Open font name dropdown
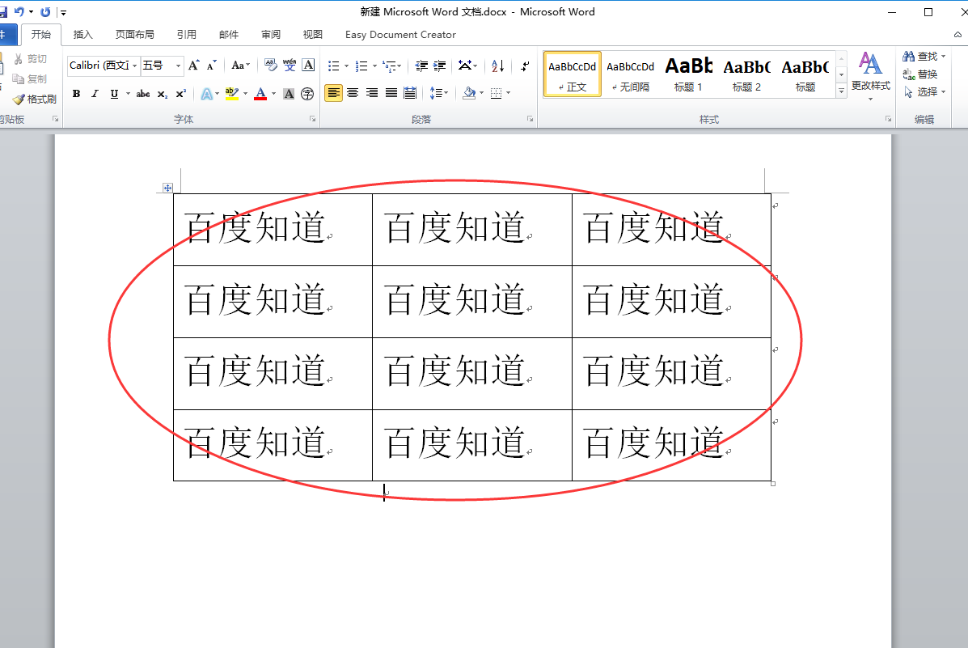Viewport: 968px width, 648px height. pyautogui.click(x=134, y=66)
